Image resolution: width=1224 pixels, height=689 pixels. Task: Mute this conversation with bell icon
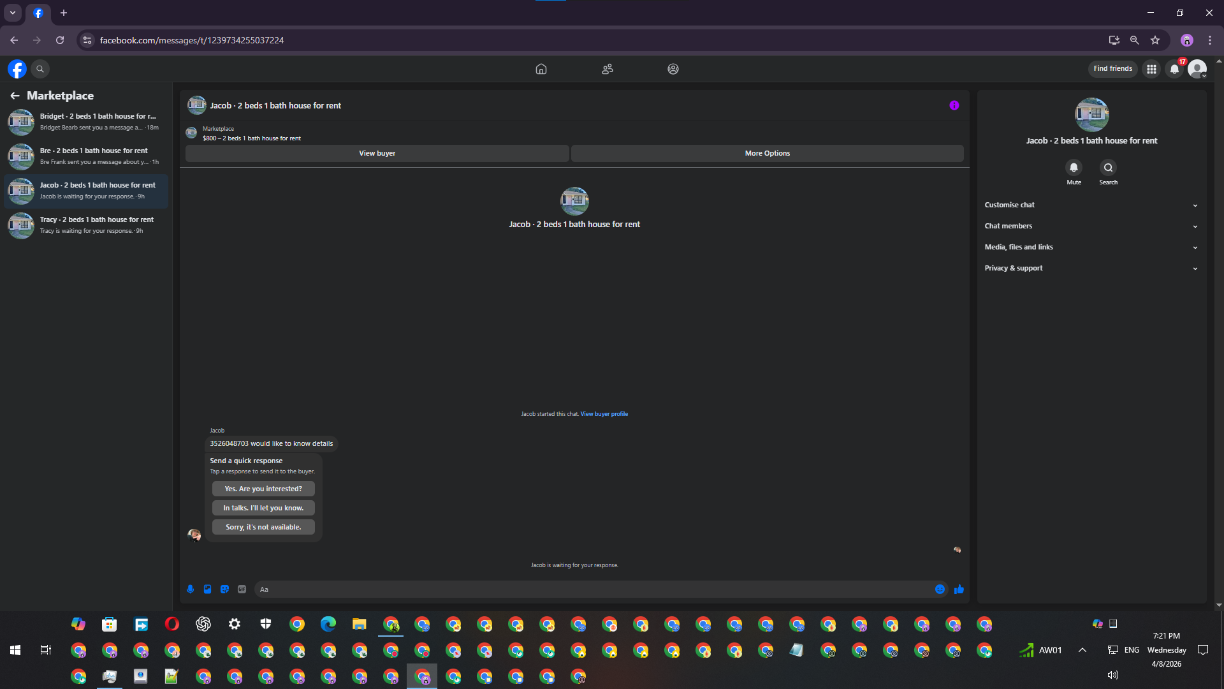click(x=1074, y=168)
